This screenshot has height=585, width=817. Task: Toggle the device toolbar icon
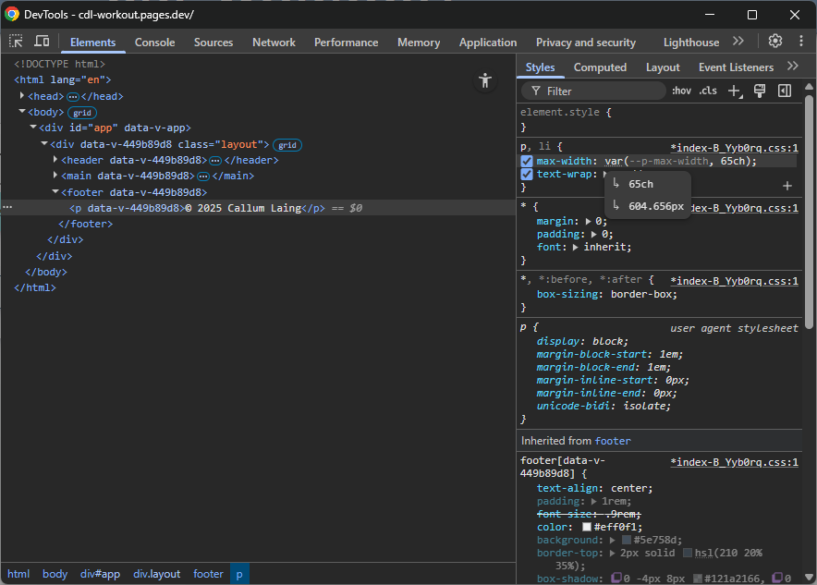pos(42,42)
